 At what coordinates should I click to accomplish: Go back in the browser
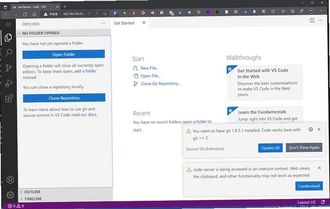click(6, 14)
